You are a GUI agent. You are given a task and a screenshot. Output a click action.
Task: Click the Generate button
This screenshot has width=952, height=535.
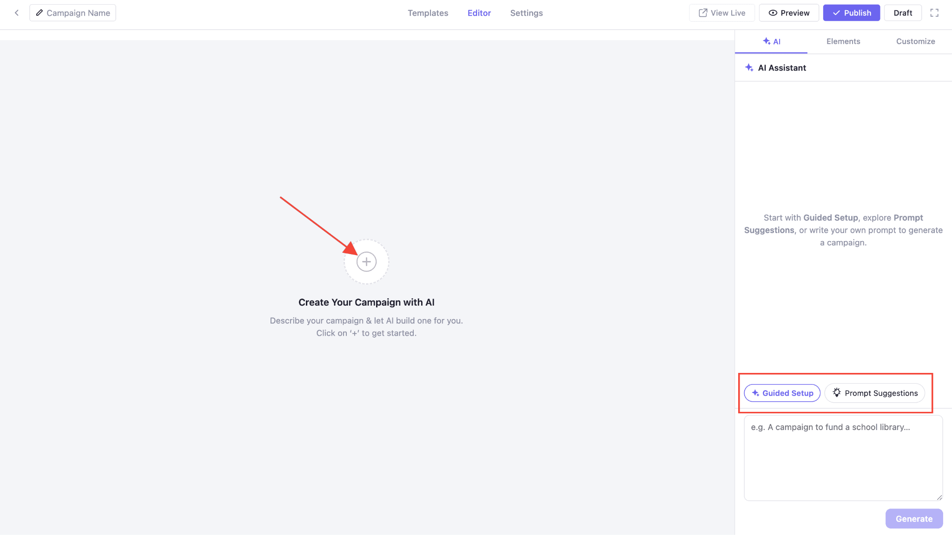914,519
